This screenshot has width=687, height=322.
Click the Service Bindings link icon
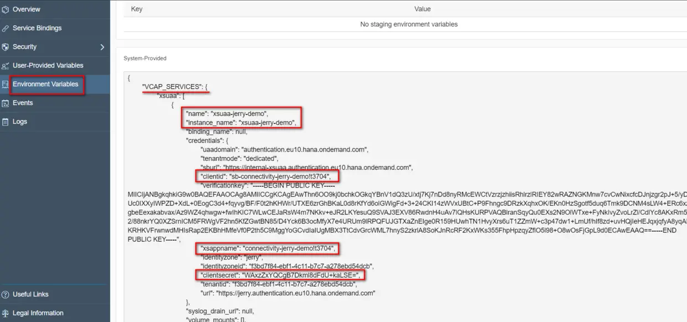click(5, 28)
